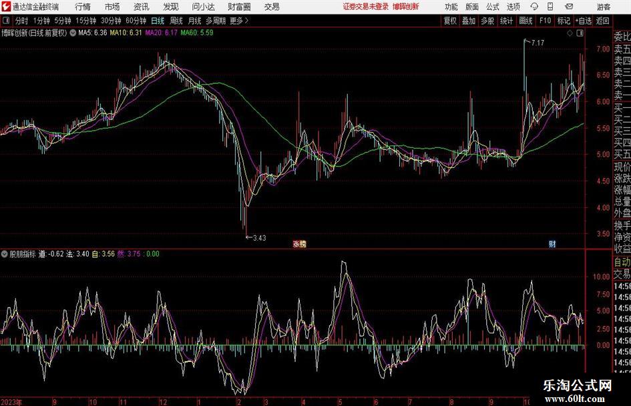
Task: Click the 博晖创新 stock name in title bar
Action: pyautogui.click(x=406, y=7)
